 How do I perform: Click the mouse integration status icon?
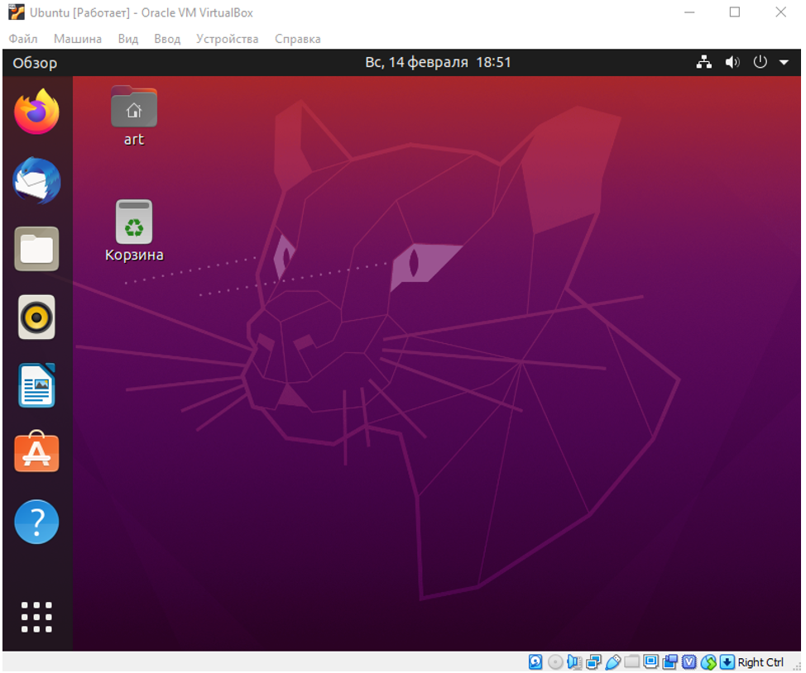pyautogui.click(x=708, y=662)
